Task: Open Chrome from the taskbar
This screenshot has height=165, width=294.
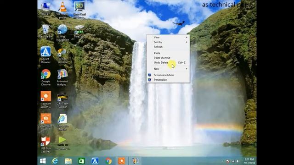Action: click(x=108, y=161)
